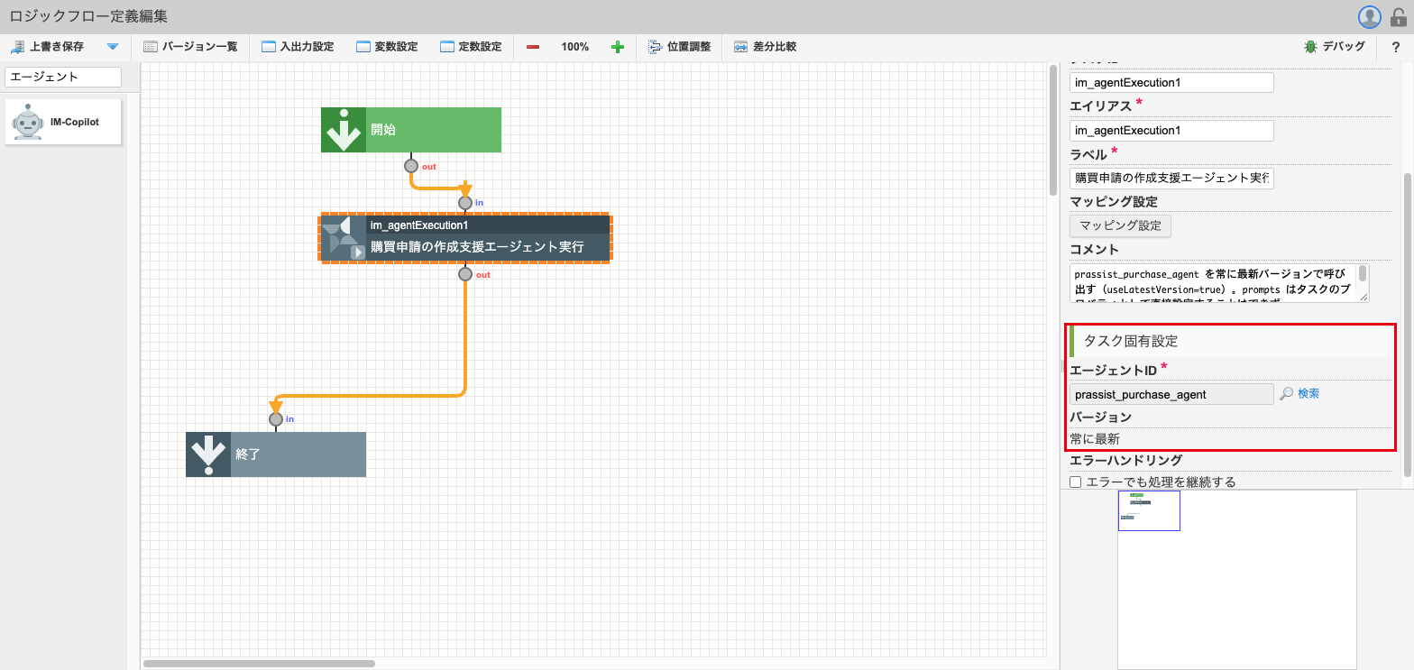This screenshot has height=670, width=1414.
Task: Click the out port of agent execution node
Action: point(465,274)
